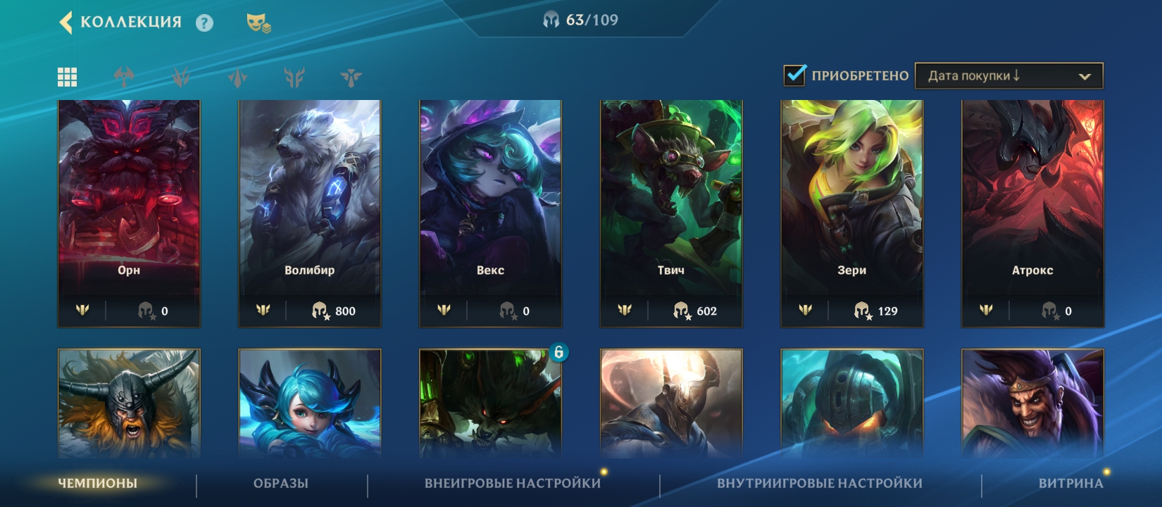
Task: Open the Зери champion card
Action: 851,213
